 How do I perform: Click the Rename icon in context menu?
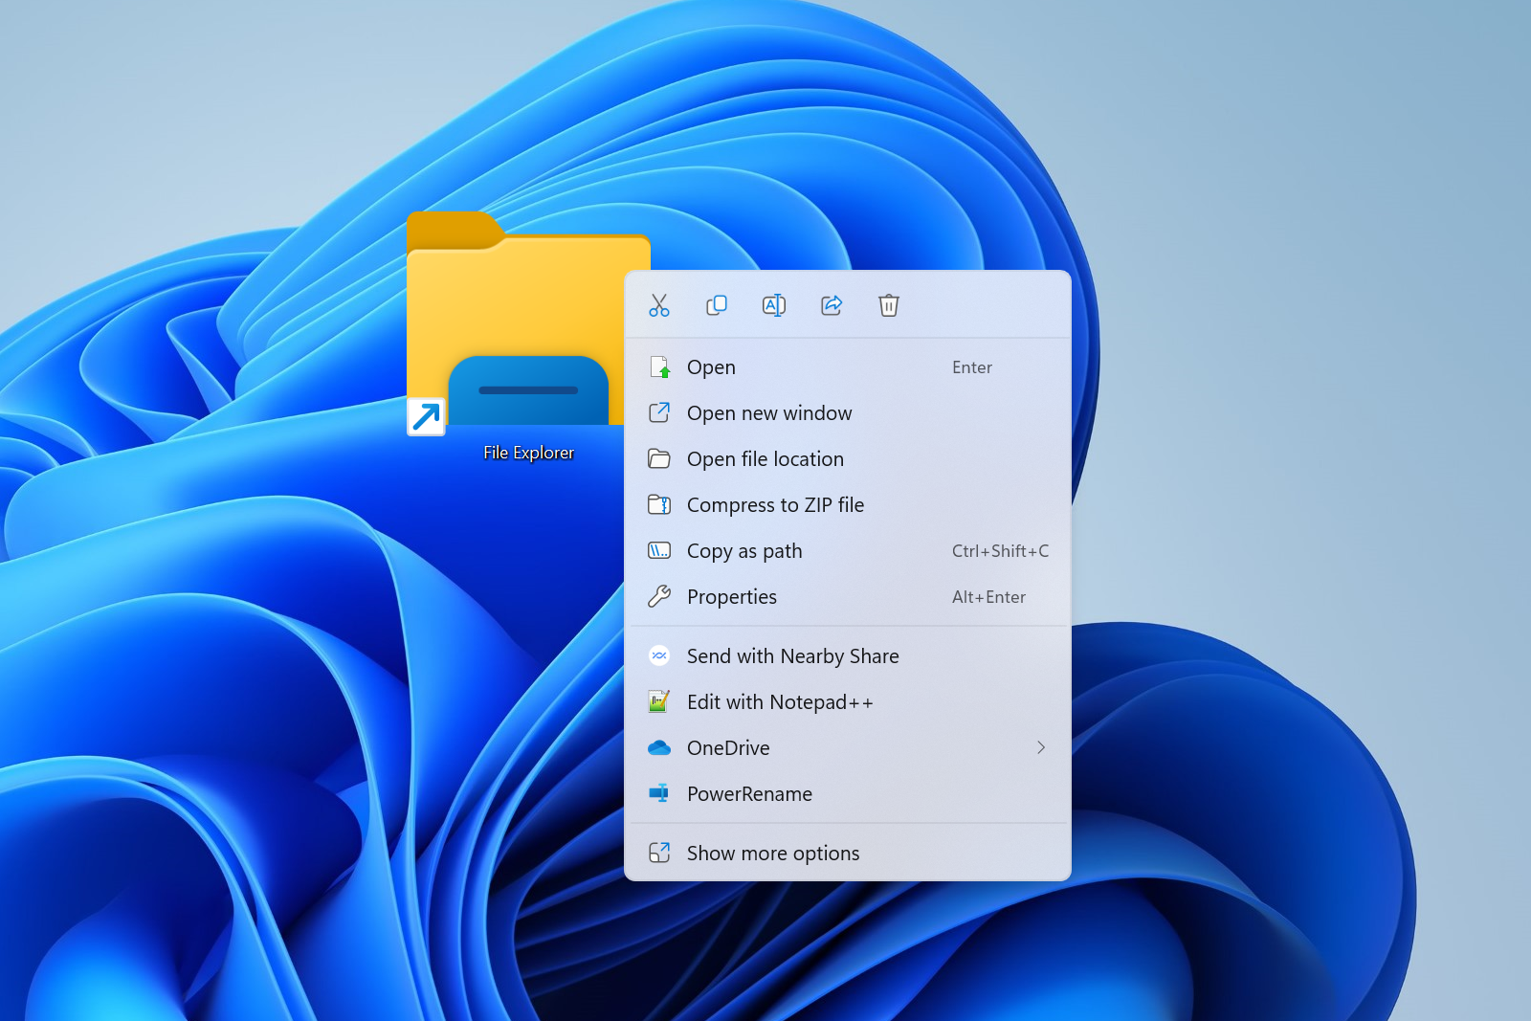coord(774,305)
